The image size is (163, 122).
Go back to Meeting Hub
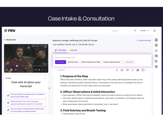click(10, 40)
